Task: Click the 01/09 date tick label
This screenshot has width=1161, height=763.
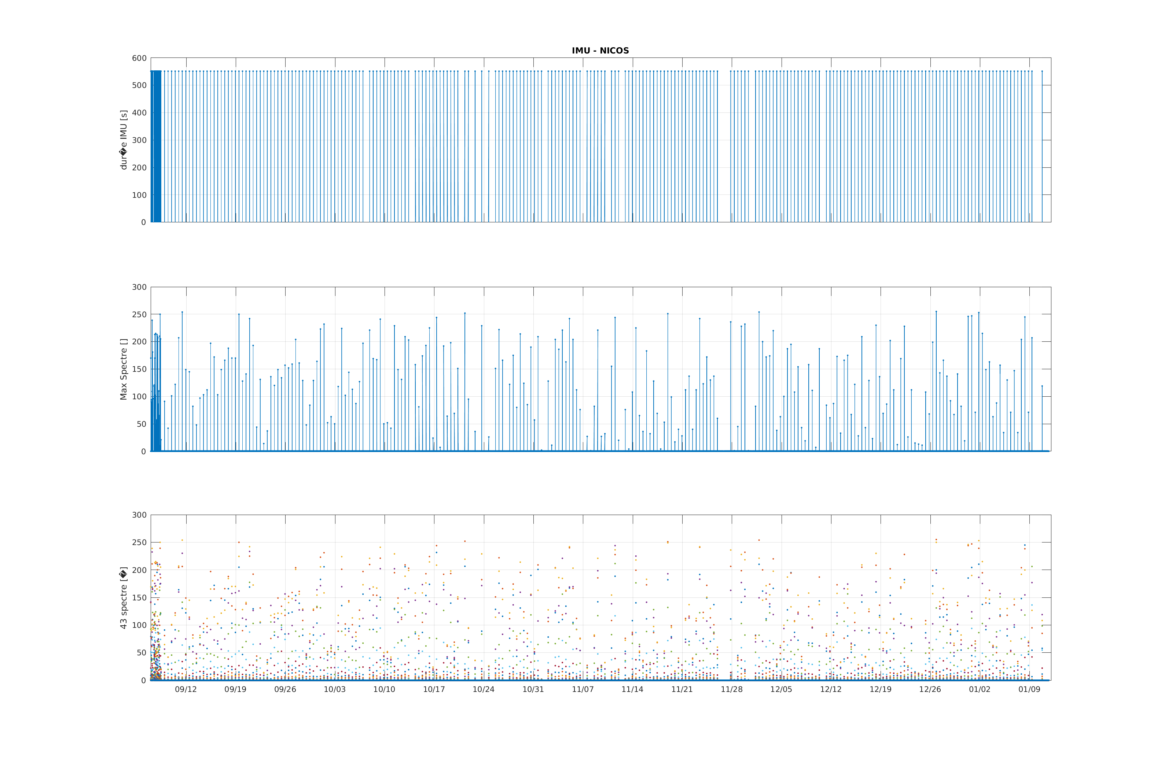Action: click(1029, 689)
